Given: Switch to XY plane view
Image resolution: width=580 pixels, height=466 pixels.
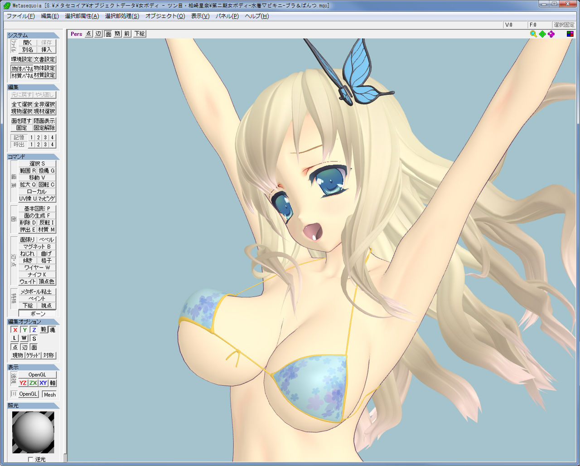Looking at the screenshot, I should tap(43, 383).
